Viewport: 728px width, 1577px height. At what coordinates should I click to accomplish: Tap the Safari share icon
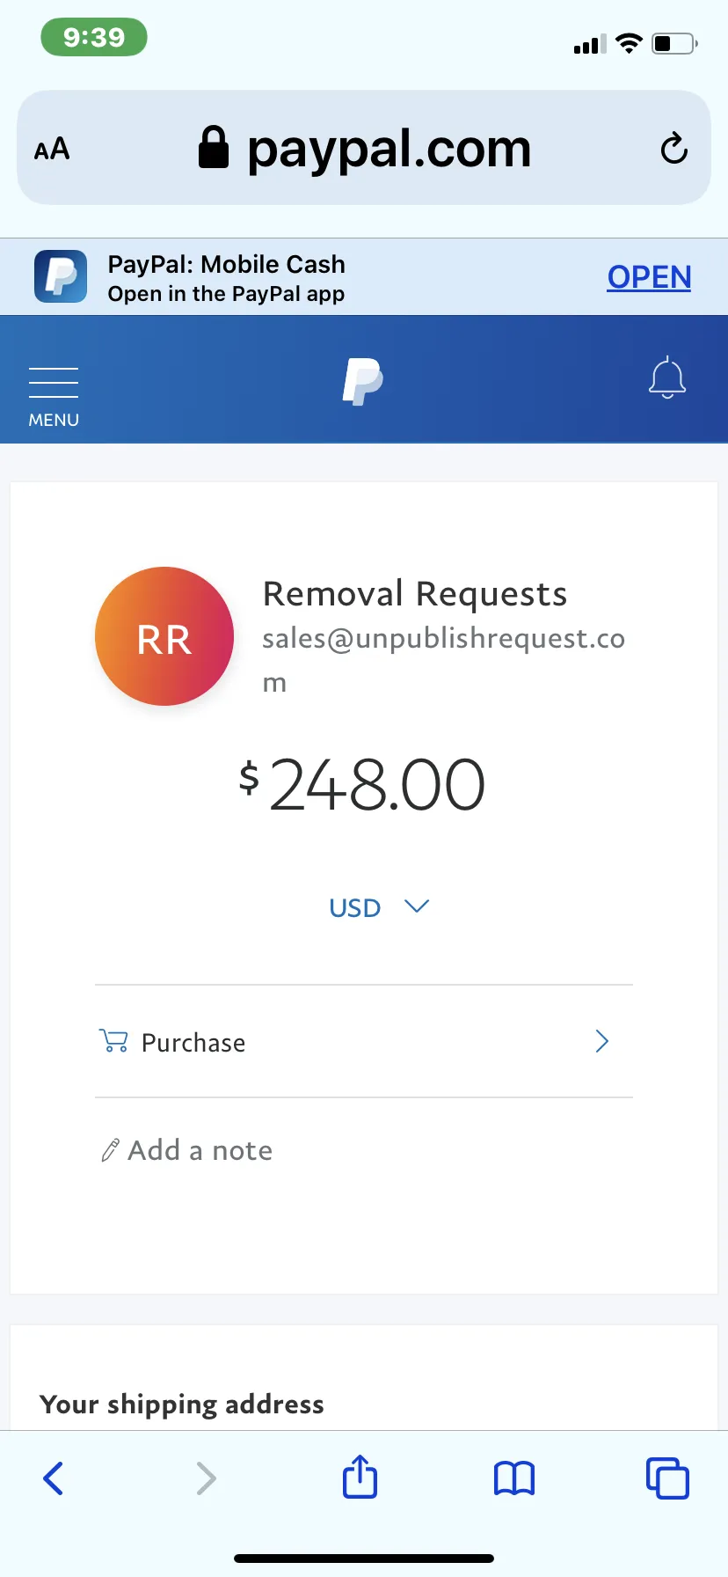tap(360, 1477)
